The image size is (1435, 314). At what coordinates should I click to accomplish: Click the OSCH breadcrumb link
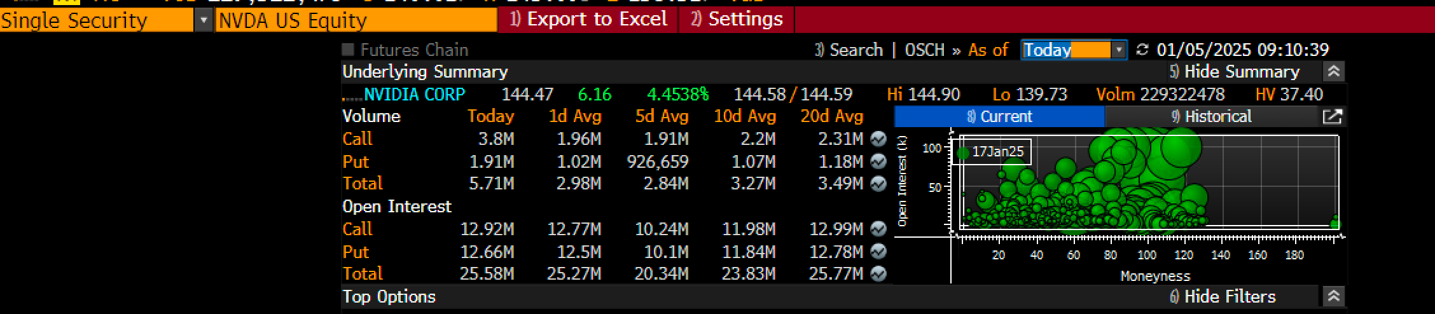924,50
